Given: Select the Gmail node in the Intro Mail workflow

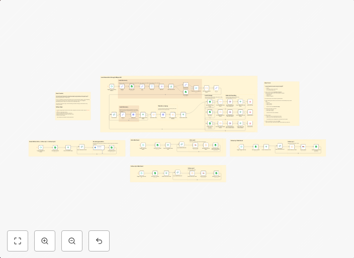Looking at the screenshot, I should tap(195, 145).
